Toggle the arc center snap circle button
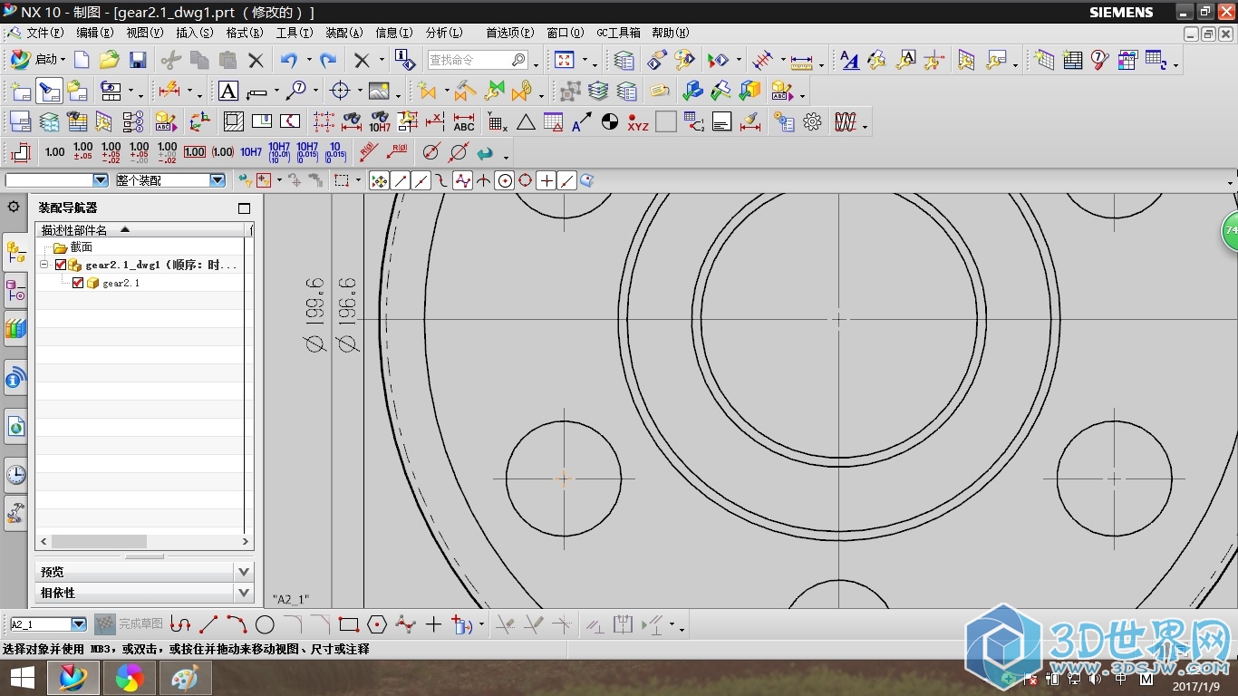 505,180
